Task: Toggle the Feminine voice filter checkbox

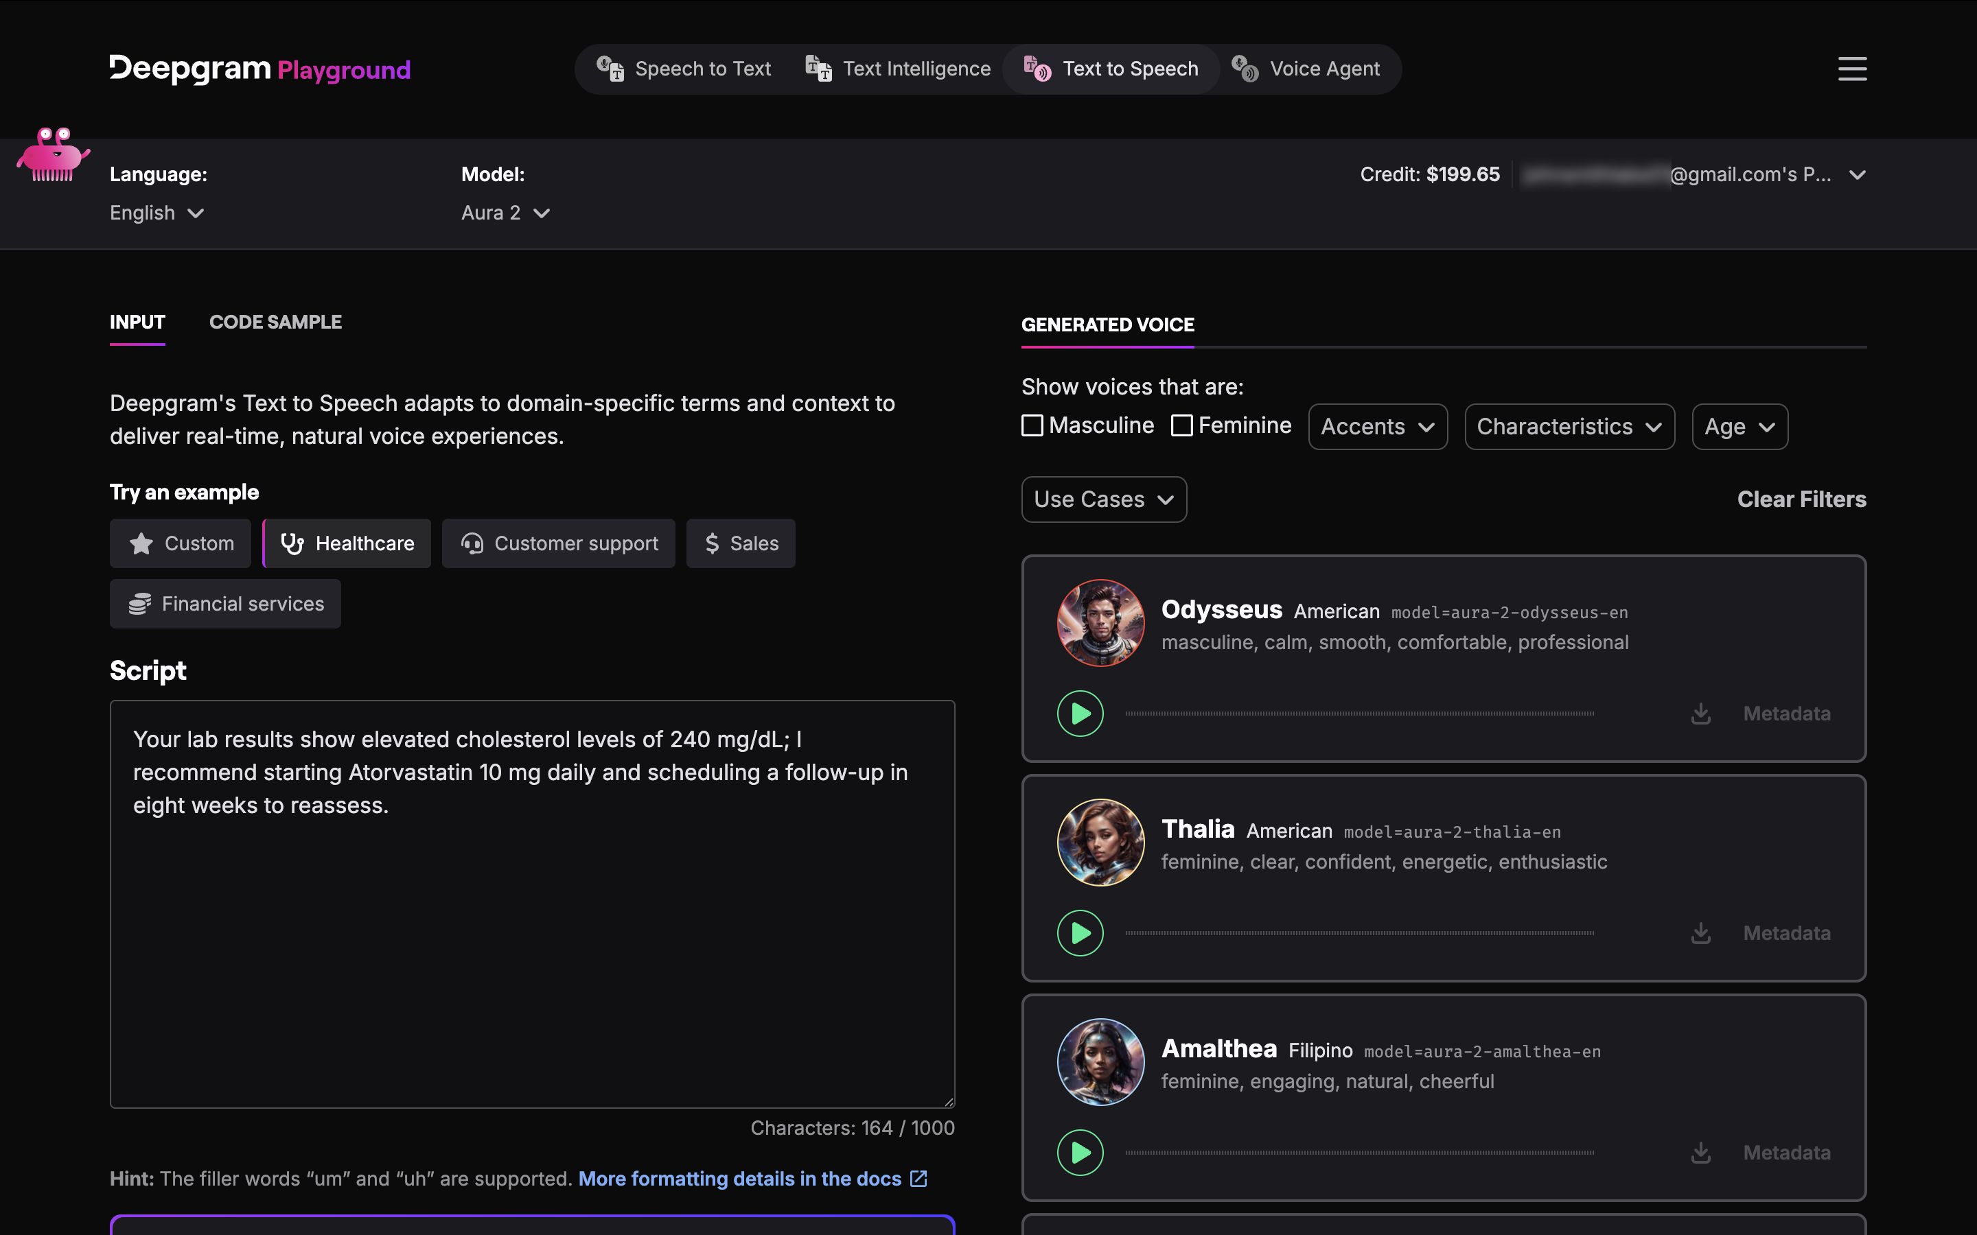Action: 1182,425
